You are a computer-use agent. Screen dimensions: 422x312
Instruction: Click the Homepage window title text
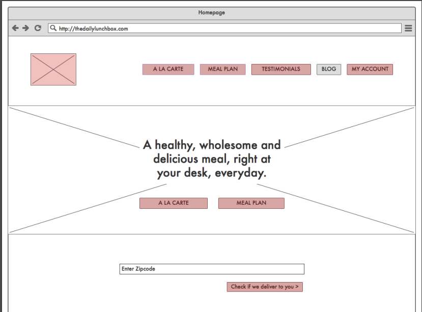pyautogui.click(x=212, y=13)
